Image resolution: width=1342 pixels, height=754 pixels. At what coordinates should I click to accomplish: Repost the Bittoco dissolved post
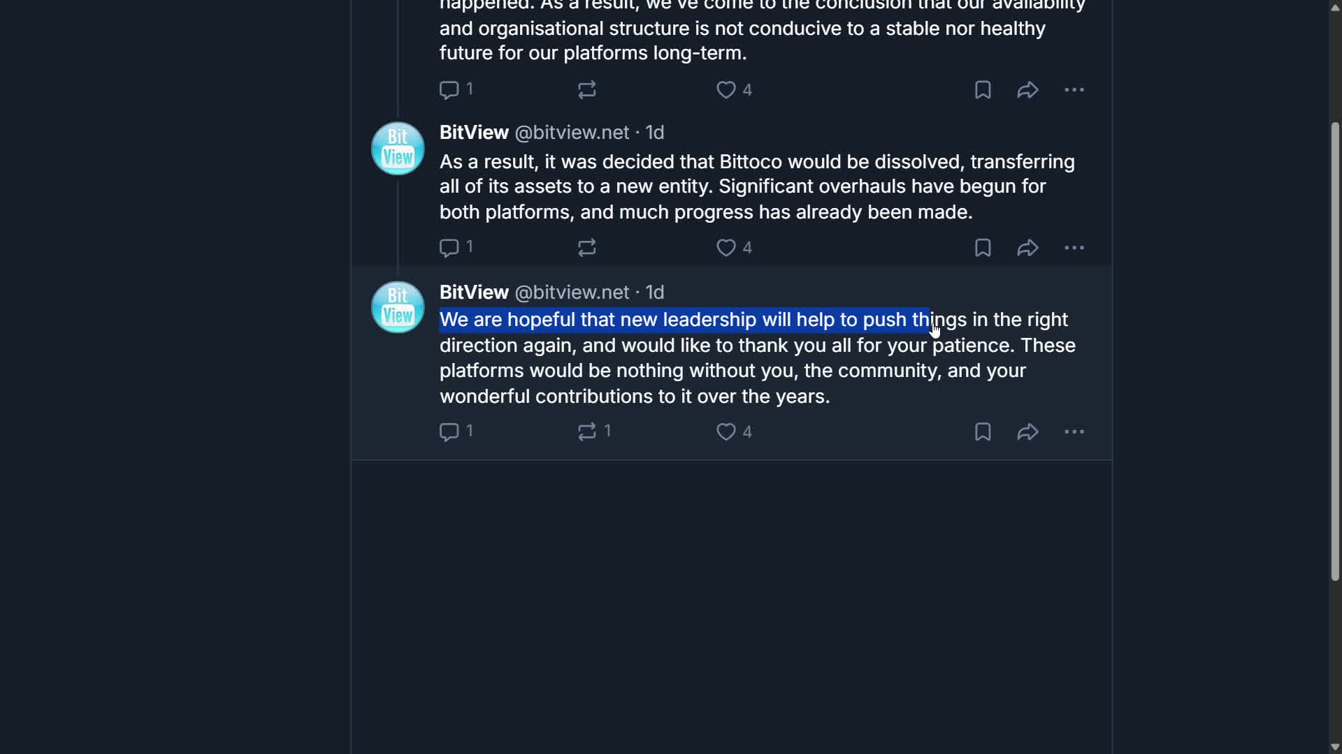587,248
